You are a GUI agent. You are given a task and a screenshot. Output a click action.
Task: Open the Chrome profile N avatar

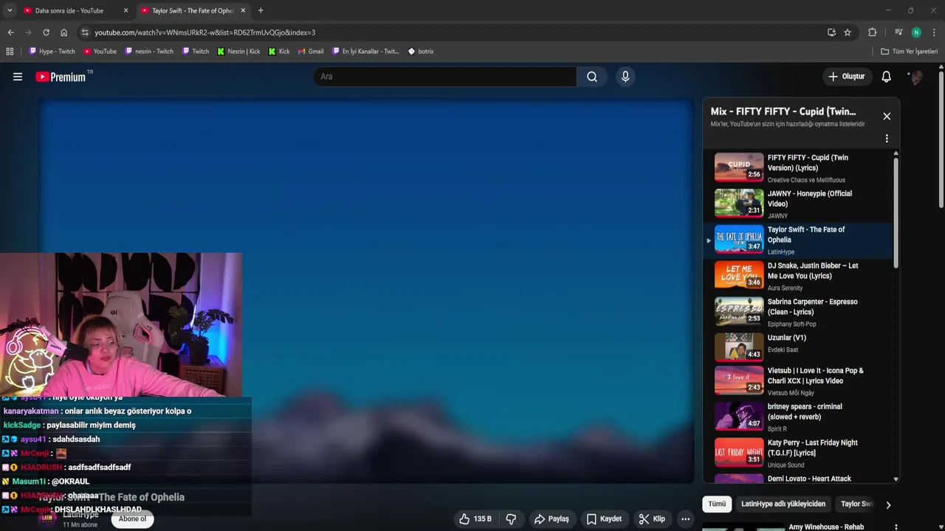[916, 32]
